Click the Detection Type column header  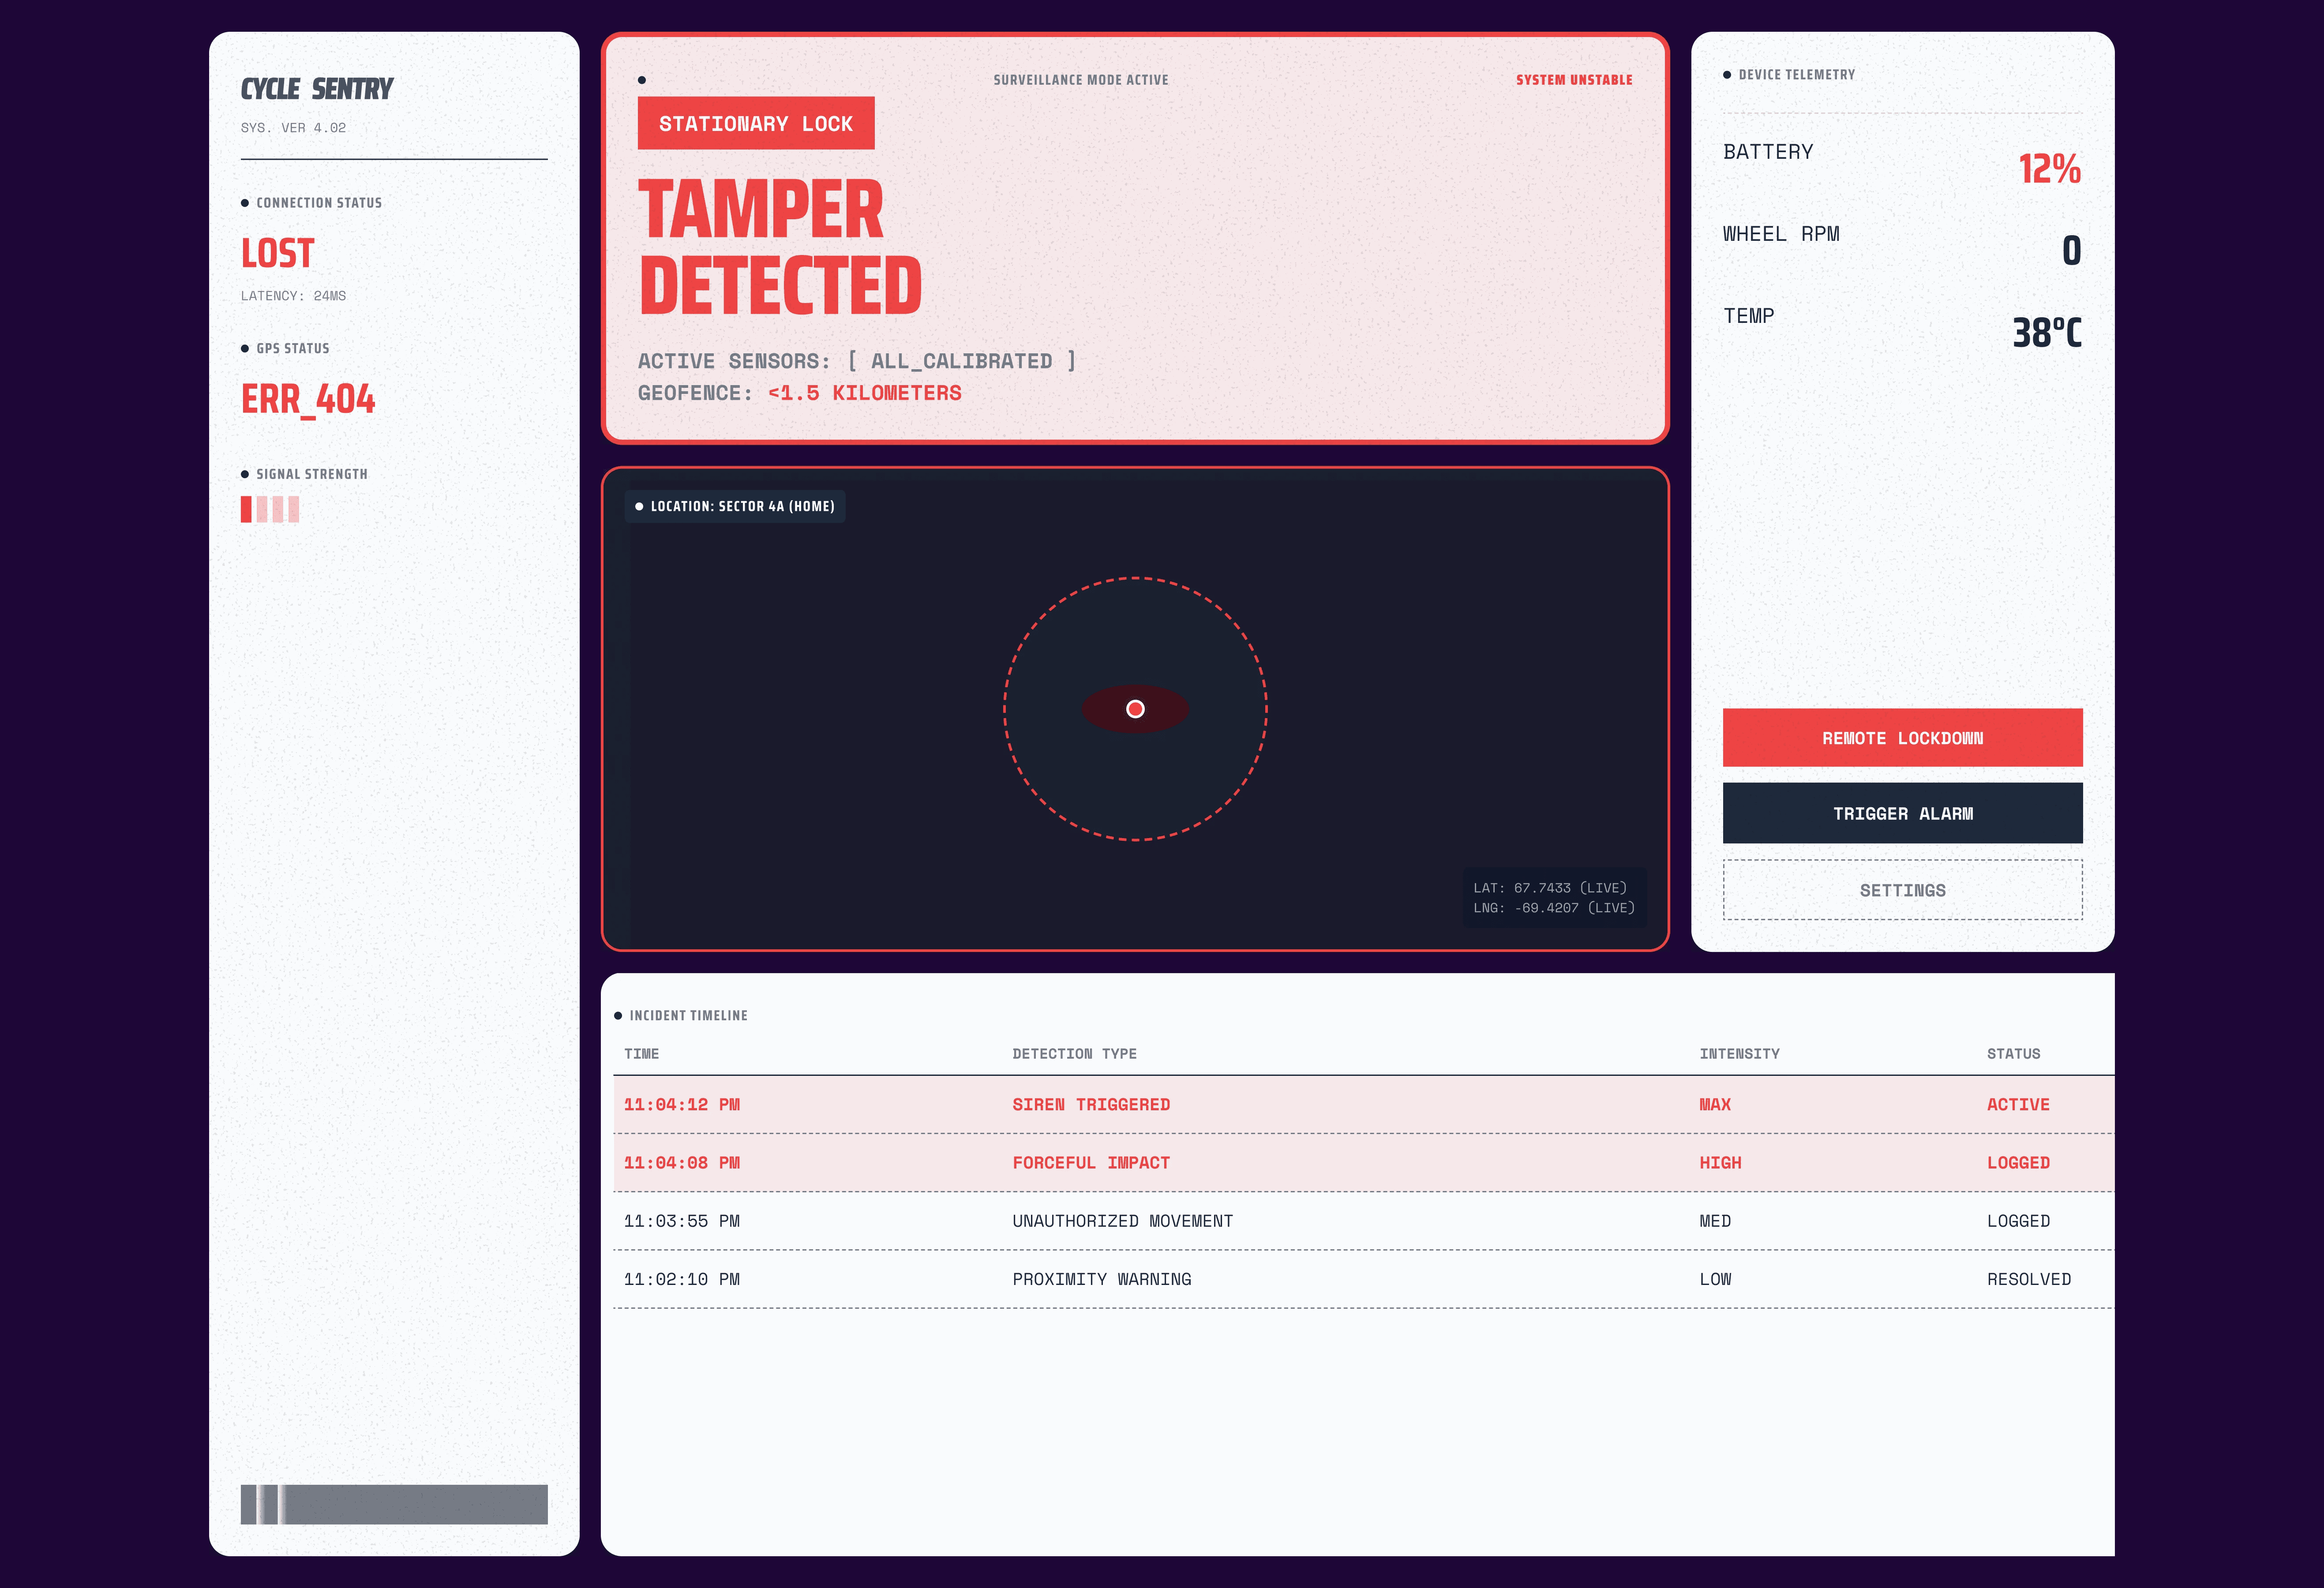click(1074, 1054)
